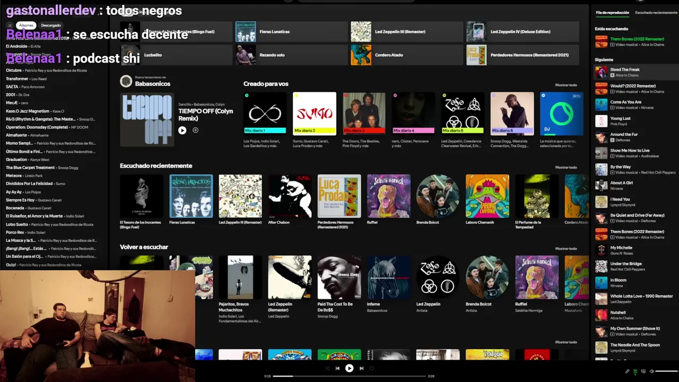Mute using the speaker icon

pyautogui.click(x=652, y=371)
